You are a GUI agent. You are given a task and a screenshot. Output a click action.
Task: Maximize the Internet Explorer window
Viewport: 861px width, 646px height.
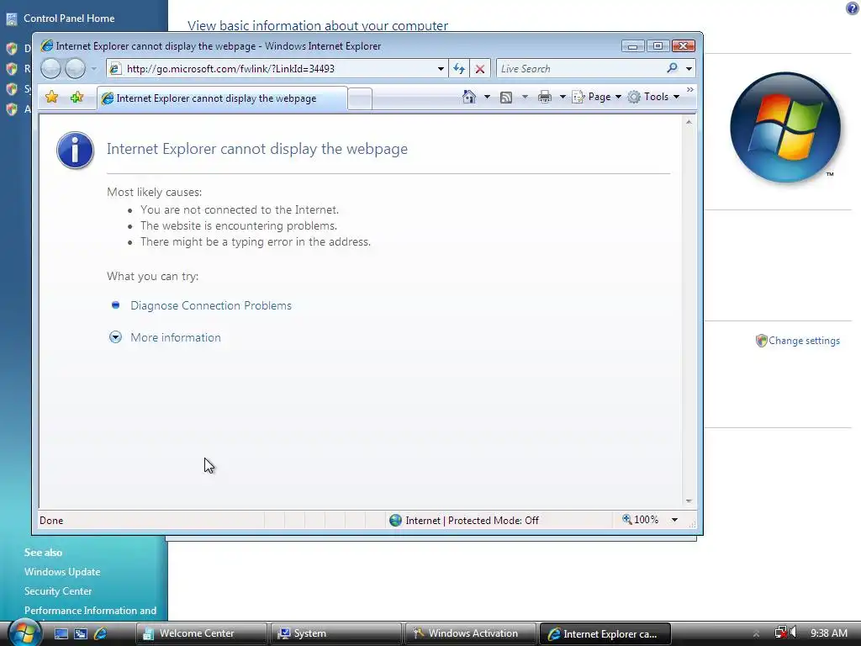(x=658, y=46)
